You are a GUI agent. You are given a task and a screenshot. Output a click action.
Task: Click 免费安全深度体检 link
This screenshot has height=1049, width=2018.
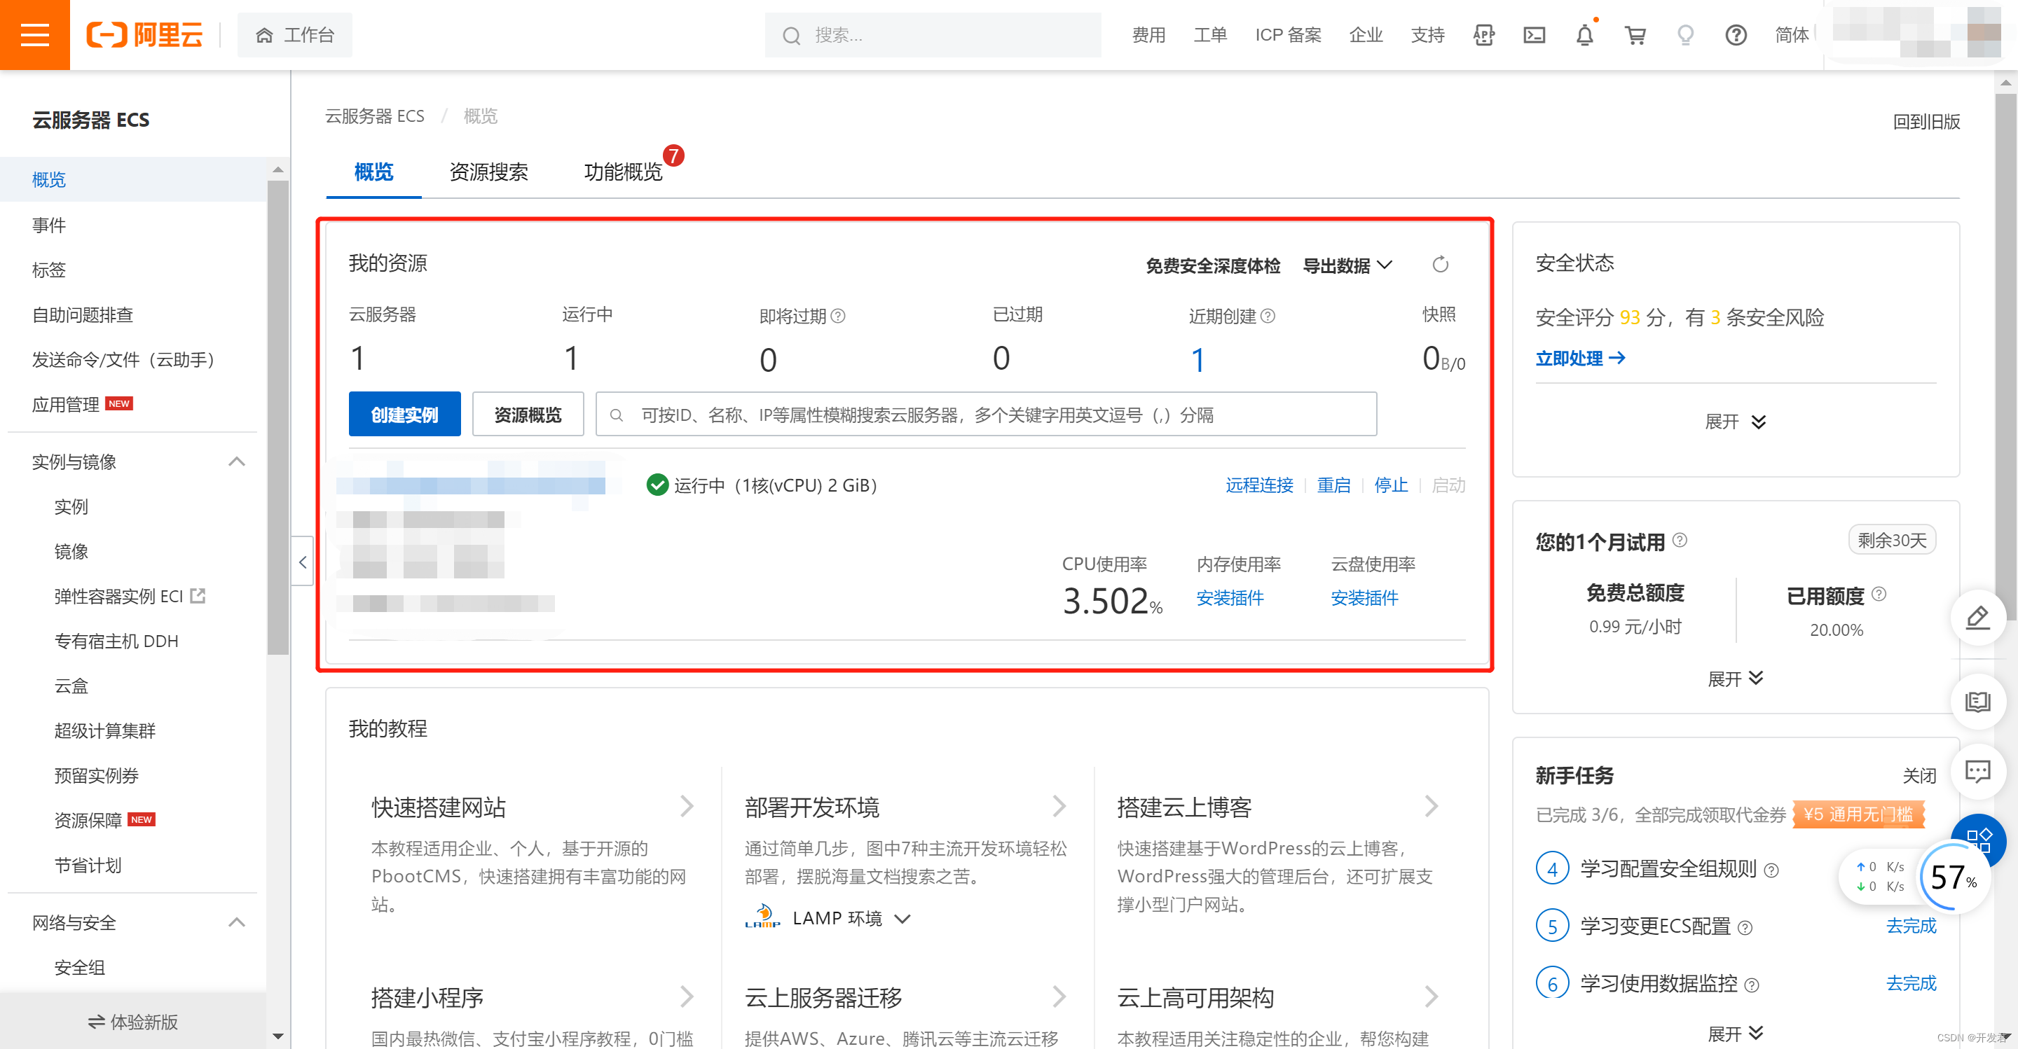[1213, 266]
